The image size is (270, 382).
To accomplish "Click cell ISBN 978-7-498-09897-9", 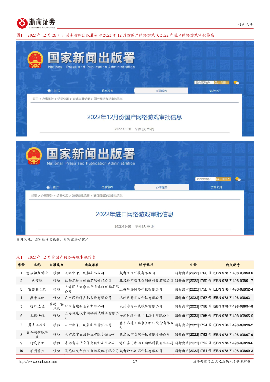I will click(x=233, y=335).
